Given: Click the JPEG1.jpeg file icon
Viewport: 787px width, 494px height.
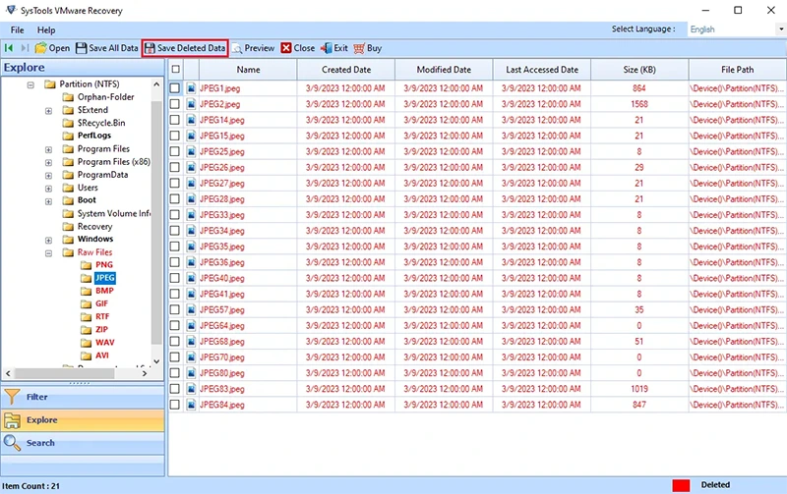Looking at the screenshot, I should point(191,88).
